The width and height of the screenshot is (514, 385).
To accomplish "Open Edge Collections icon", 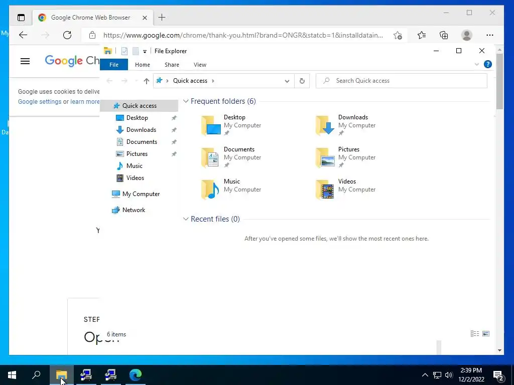I will tap(444, 35).
